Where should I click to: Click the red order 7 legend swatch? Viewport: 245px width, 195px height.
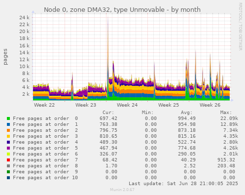[8, 160]
